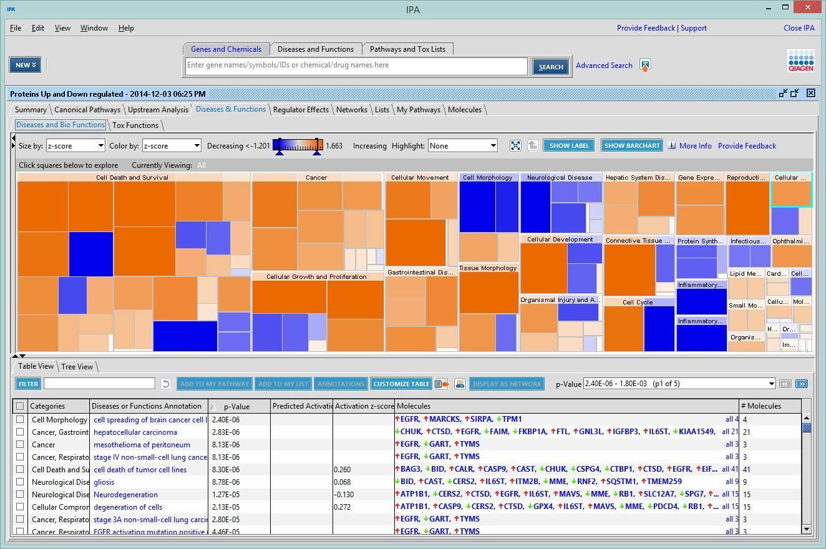Select the Tox Functions subtab

135,125
